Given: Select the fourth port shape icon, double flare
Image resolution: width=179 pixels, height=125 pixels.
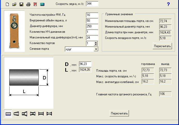Looking at the screenshot, I should click(x=33, y=114).
